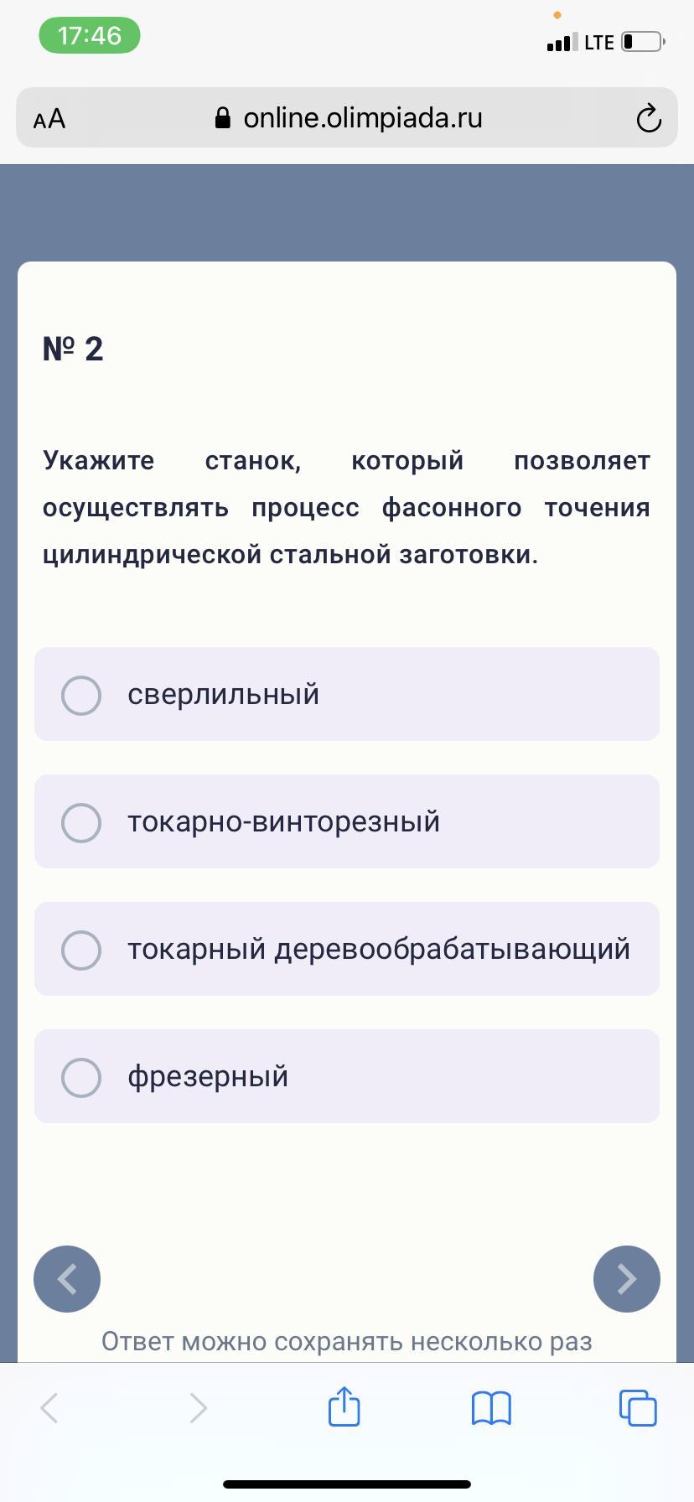
Task: Select the 'сверлильный' radio button
Action: click(x=81, y=695)
